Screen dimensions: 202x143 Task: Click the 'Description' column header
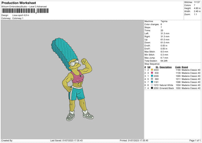(166, 67)
